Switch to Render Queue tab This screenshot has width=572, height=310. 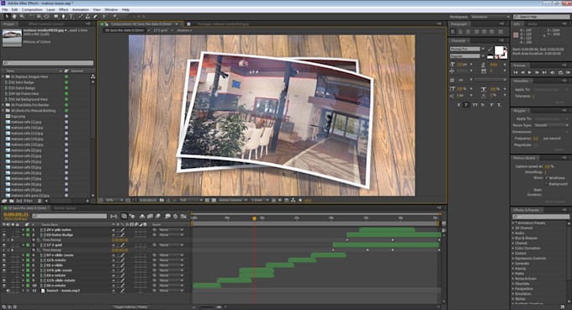[x=65, y=208]
